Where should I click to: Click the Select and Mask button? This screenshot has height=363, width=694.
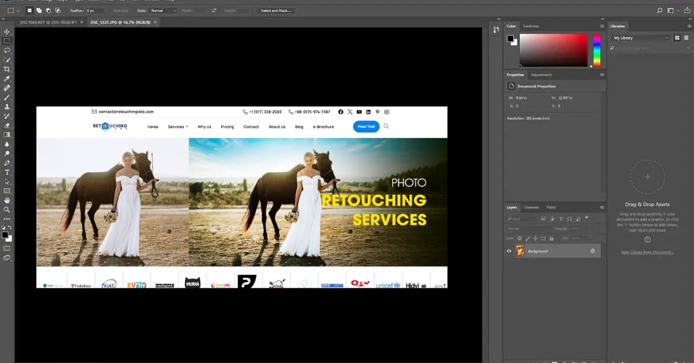point(275,10)
